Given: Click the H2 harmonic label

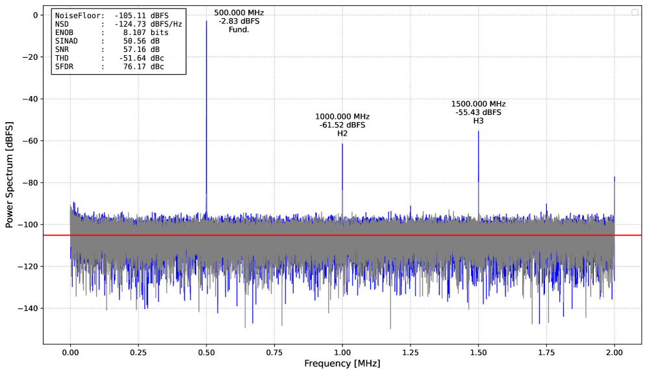Looking at the screenshot, I should point(342,134).
